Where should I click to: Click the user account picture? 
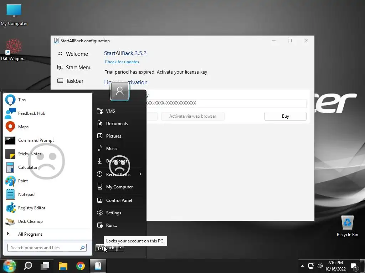[x=120, y=91]
